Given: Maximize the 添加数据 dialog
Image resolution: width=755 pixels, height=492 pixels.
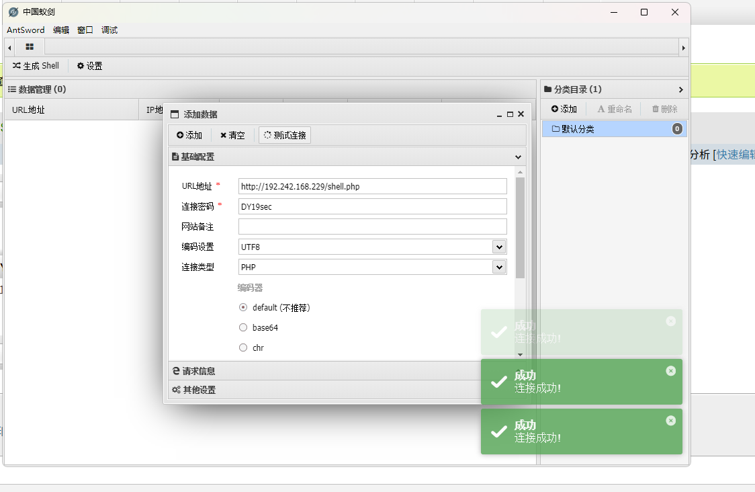Looking at the screenshot, I should 510,114.
